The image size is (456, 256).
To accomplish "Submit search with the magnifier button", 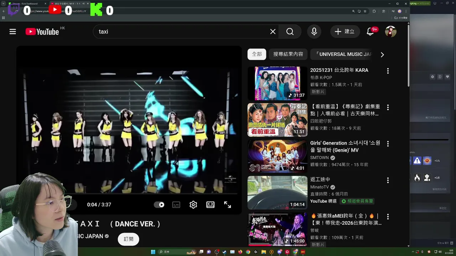I will click(x=290, y=32).
